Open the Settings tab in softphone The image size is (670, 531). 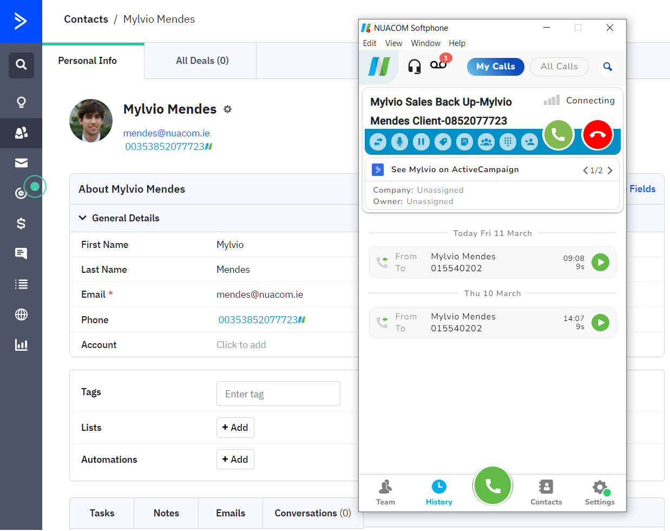tap(600, 493)
